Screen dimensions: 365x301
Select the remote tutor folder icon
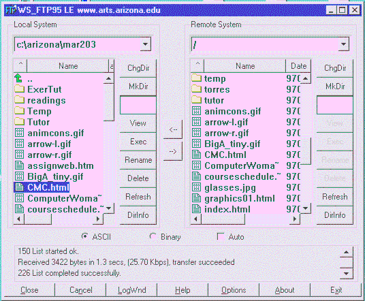click(197, 100)
